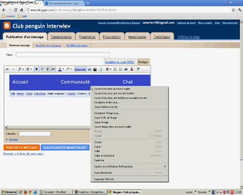Apply bulleted list formatting
This screenshot has width=243, height=195.
coord(121,69)
